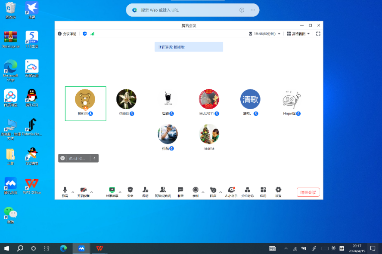Expand audio options arrow beside microphone
Image resolution: width=382 pixels, height=254 pixels.
pyautogui.click(x=73, y=192)
